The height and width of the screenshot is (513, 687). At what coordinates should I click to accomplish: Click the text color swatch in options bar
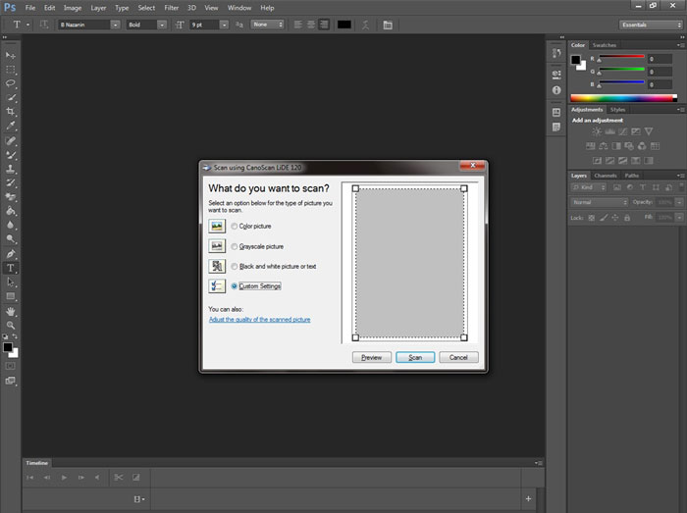[343, 25]
